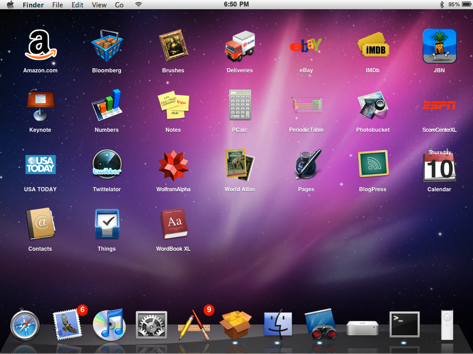473x354 pixels.
Task: Launch the Twittelator radar icon
Action: [x=107, y=165]
